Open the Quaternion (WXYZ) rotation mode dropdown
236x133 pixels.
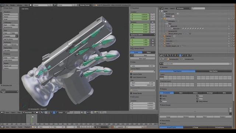coord(143,35)
